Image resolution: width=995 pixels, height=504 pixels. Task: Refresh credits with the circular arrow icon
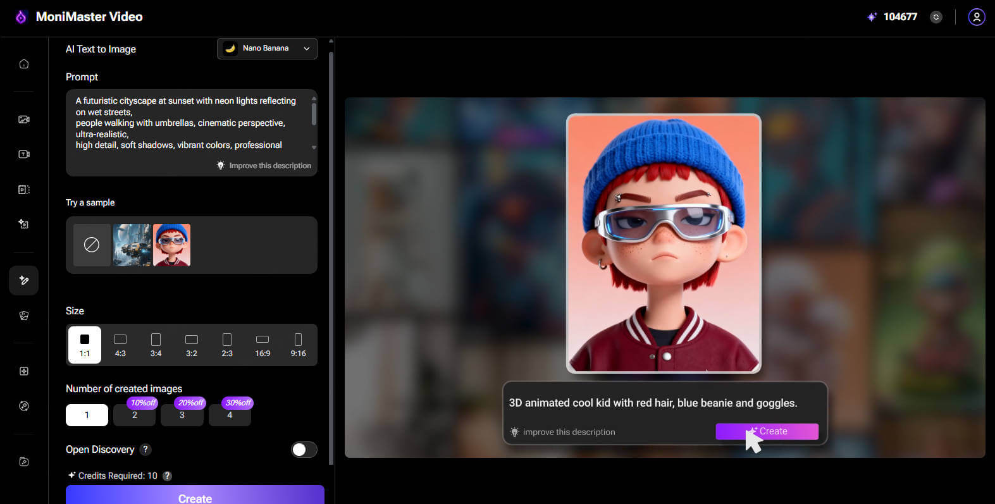(936, 17)
